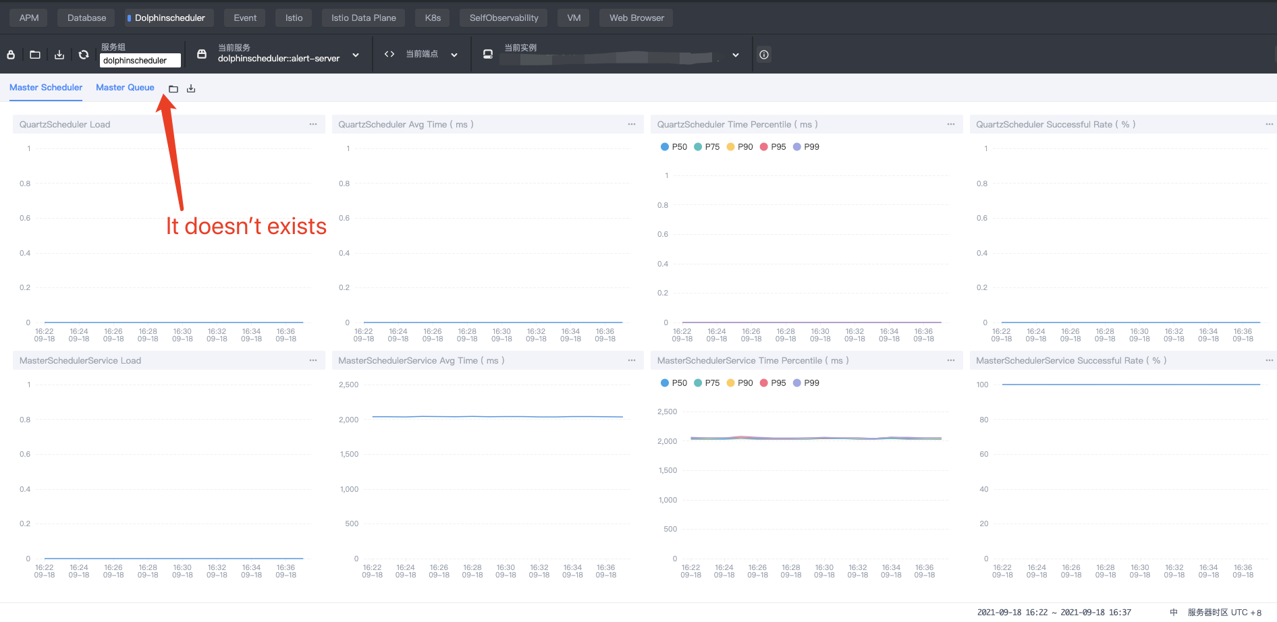Open the folder import icon in top toolbar

(x=35, y=55)
